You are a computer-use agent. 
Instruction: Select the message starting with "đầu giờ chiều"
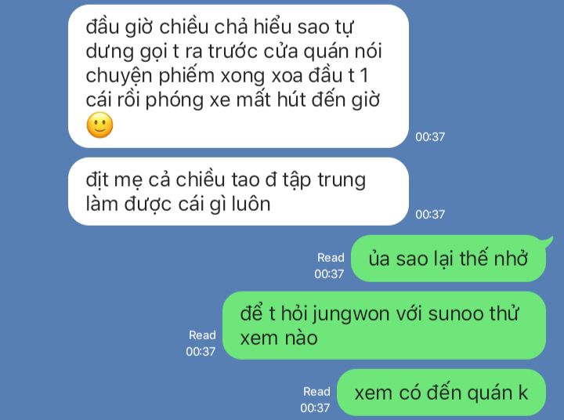[238, 76]
